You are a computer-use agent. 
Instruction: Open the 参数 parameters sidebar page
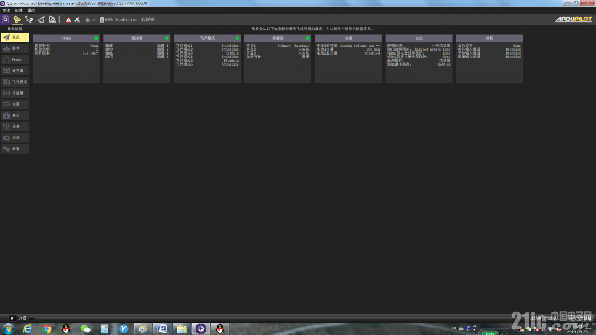(x=15, y=149)
